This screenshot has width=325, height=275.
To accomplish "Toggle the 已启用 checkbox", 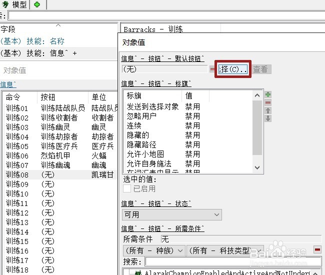I will point(127,188).
